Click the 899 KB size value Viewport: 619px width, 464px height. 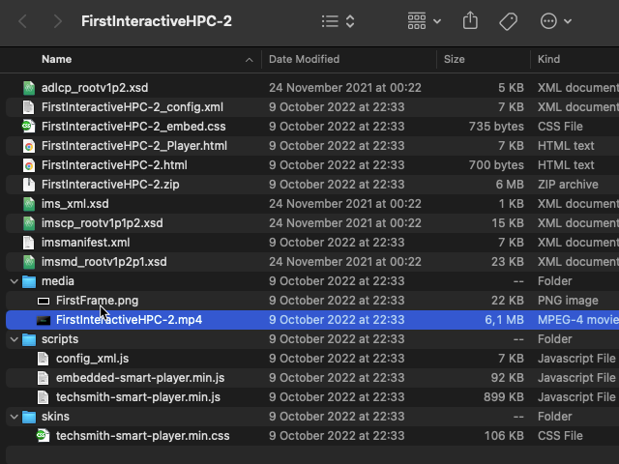click(504, 397)
